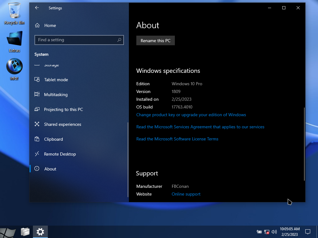Click the Remote Desktop icon

point(37,154)
